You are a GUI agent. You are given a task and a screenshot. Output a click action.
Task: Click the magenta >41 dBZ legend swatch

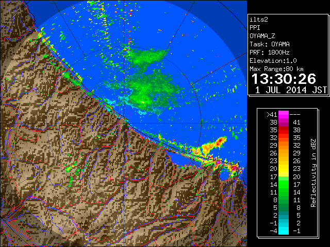[x=284, y=114]
